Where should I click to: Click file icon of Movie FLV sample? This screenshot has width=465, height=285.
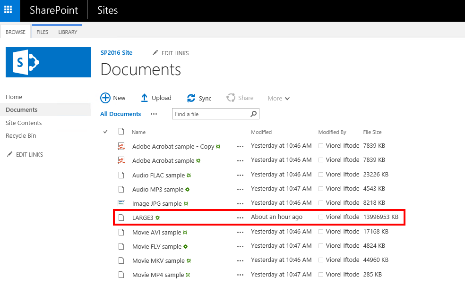tap(121, 246)
